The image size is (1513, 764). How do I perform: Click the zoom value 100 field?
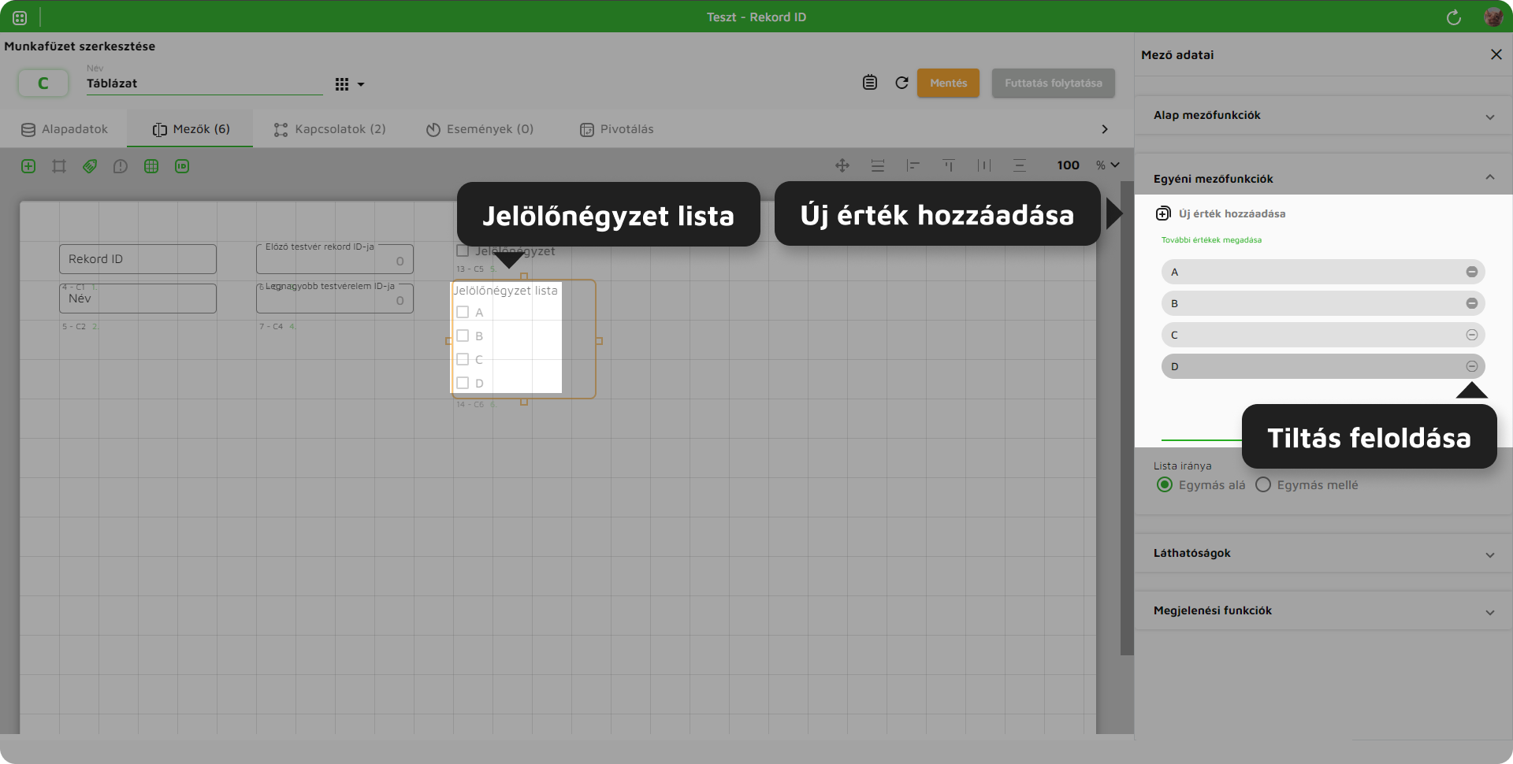(1068, 165)
